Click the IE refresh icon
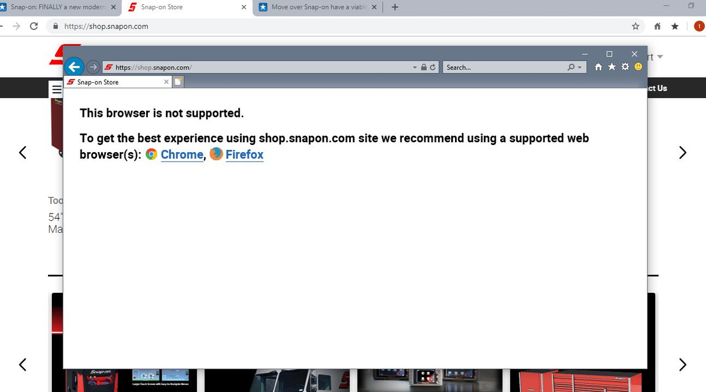This screenshot has width=706, height=392. [x=432, y=67]
